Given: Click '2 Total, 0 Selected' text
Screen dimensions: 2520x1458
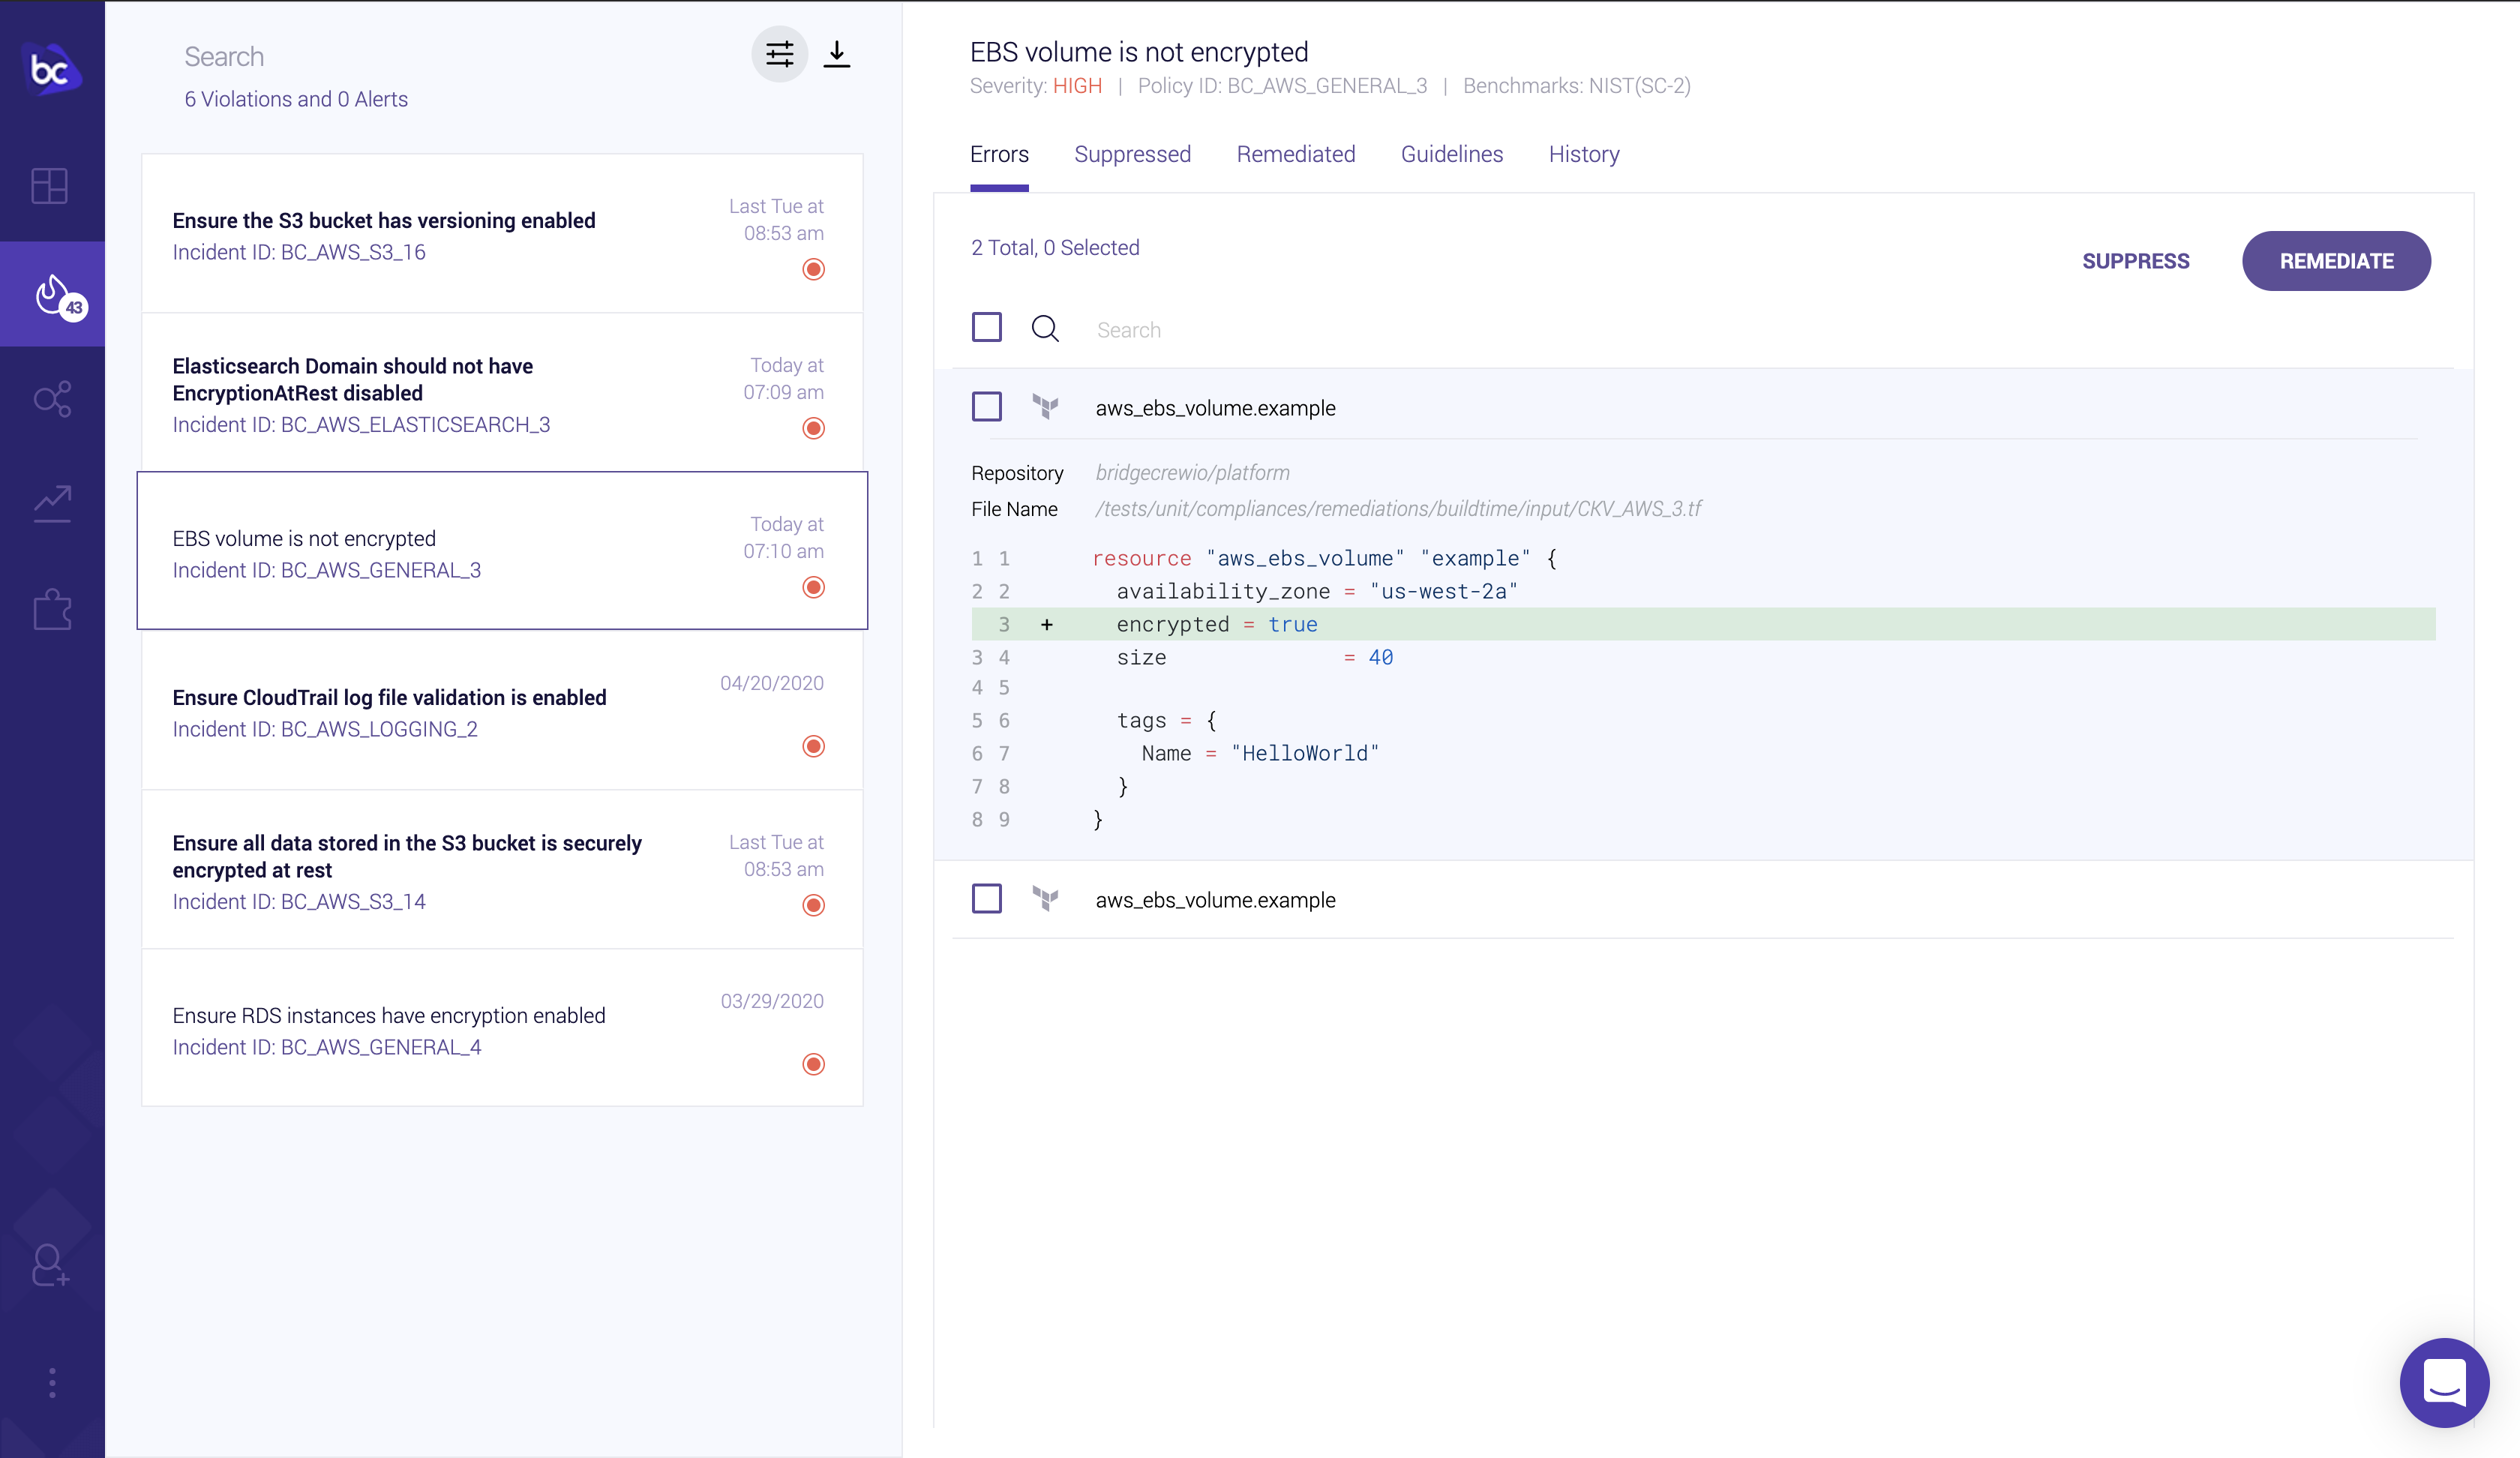Looking at the screenshot, I should click(1055, 247).
